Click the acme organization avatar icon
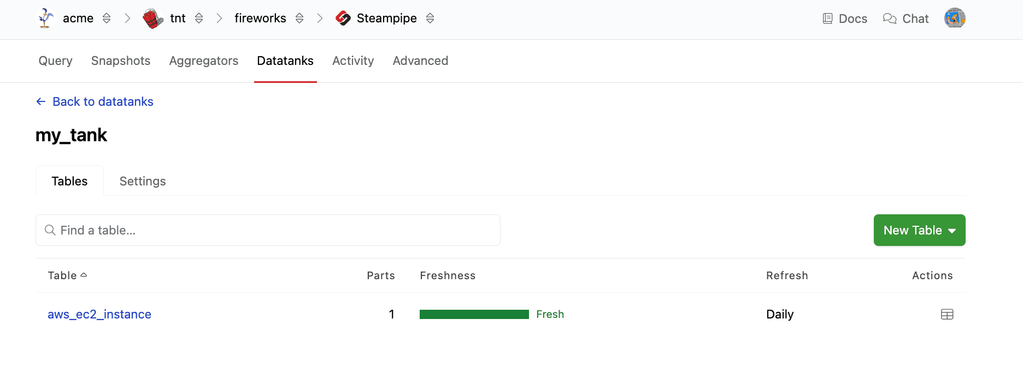 click(46, 19)
